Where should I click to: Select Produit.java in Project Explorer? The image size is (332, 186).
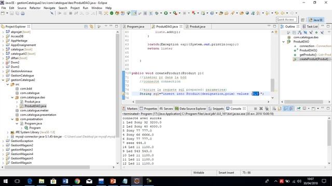[32, 102]
